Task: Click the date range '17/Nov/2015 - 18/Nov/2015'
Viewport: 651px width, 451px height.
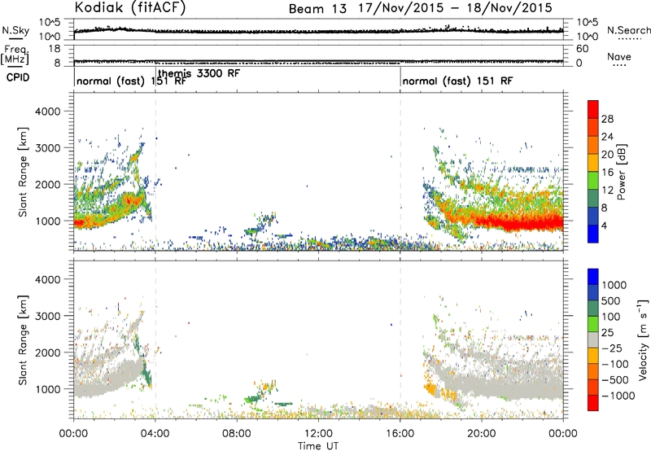Action: (x=456, y=8)
